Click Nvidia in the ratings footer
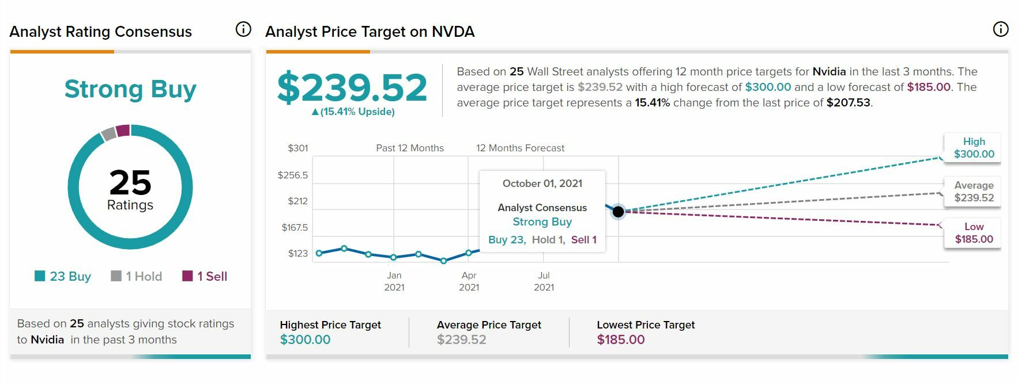 47,339
